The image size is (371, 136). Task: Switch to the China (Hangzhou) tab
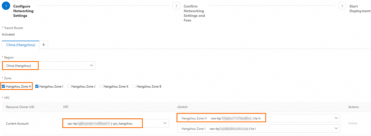21,45
